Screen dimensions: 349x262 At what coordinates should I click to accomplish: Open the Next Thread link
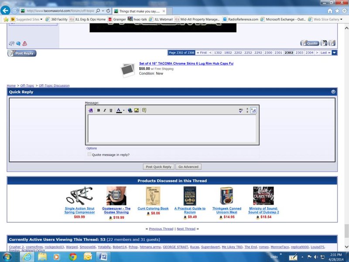pos(186,229)
